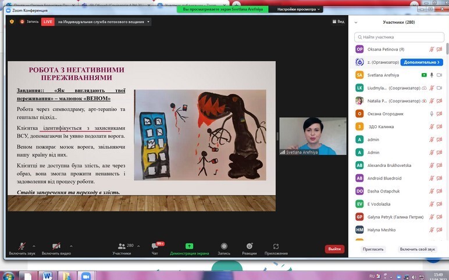Open the file explorer icon in taskbar
Screen dimensions: 449x280
[x=66, y=276]
